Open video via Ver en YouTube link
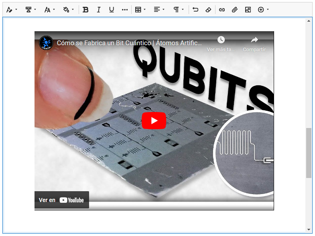The width and height of the screenshot is (315, 236). (61, 200)
